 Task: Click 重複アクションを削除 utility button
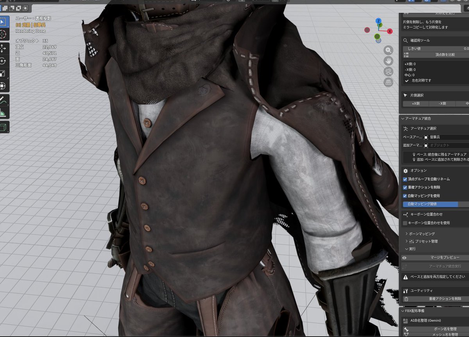[436, 299]
